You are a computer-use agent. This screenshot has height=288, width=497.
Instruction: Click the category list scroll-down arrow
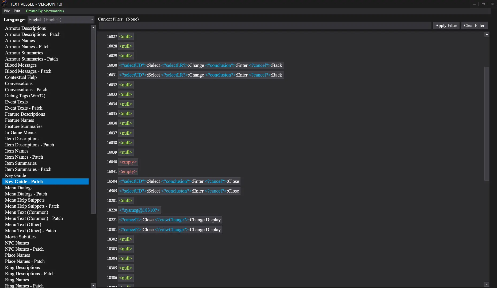(93, 286)
